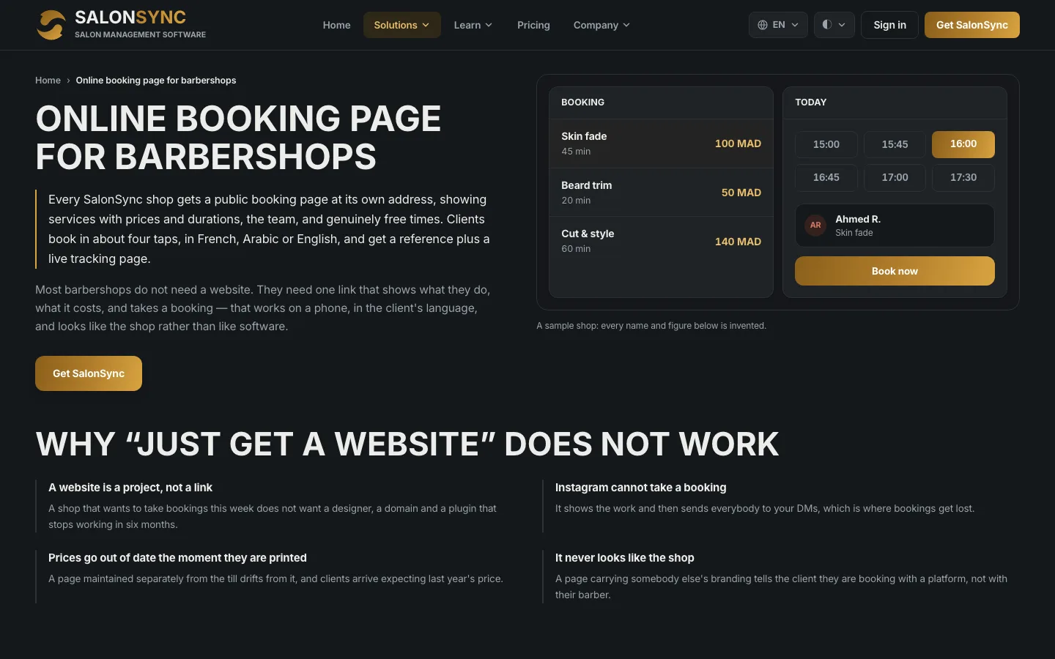Click the "SALON MANAGEMENT SOFTWARE" tagline
1055x659 pixels.
point(140,34)
